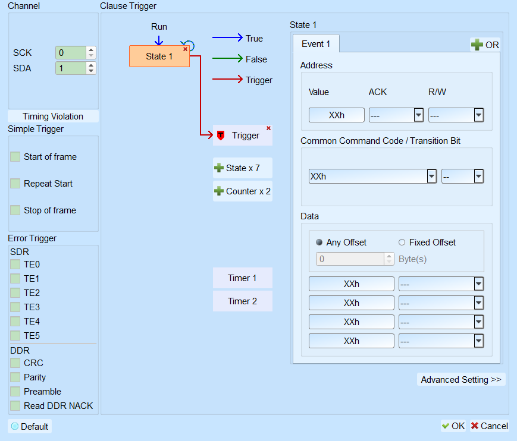Add a Counter x 2
The height and width of the screenshot is (441, 517).
click(x=243, y=191)
